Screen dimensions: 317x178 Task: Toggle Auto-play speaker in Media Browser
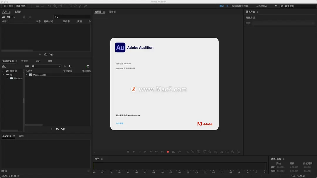63,129
